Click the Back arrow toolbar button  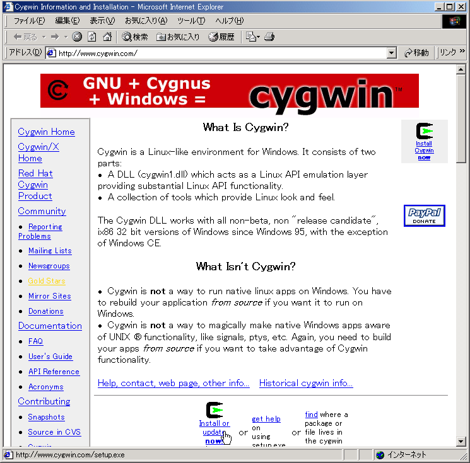[x=25, y=37]
